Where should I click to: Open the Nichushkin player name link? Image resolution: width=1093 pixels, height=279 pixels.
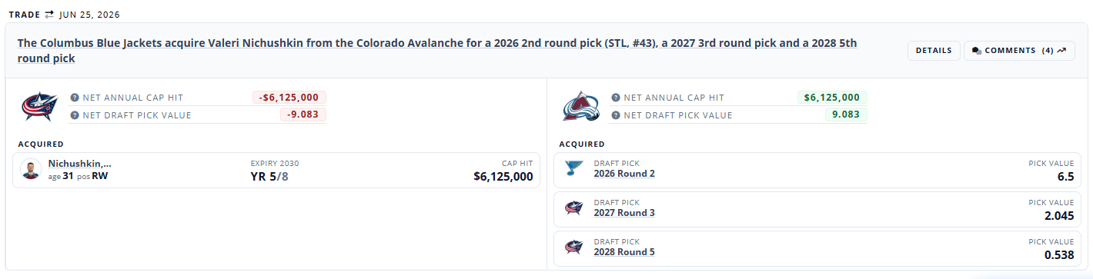79,164
